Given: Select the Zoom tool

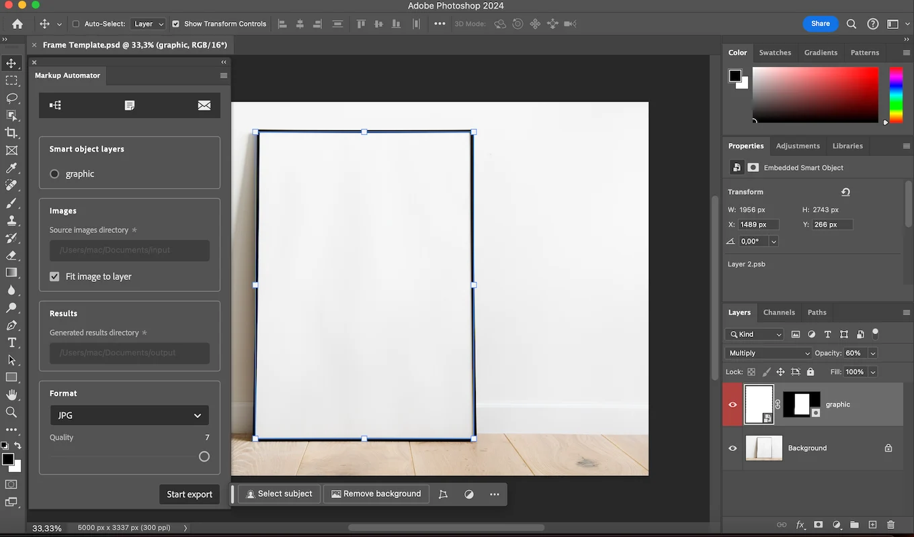Looking at the screenshot, I should click(x=11, y=412).
